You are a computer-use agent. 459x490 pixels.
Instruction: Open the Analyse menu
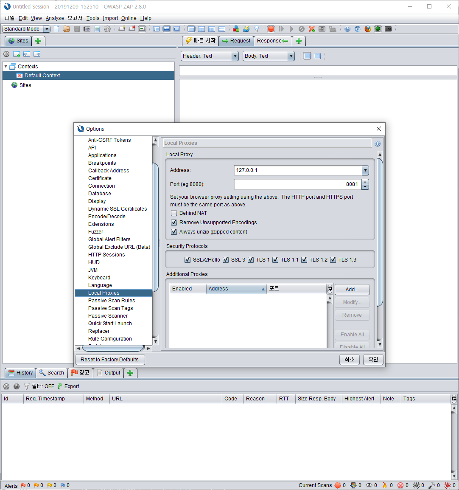(x=55, y=18)
